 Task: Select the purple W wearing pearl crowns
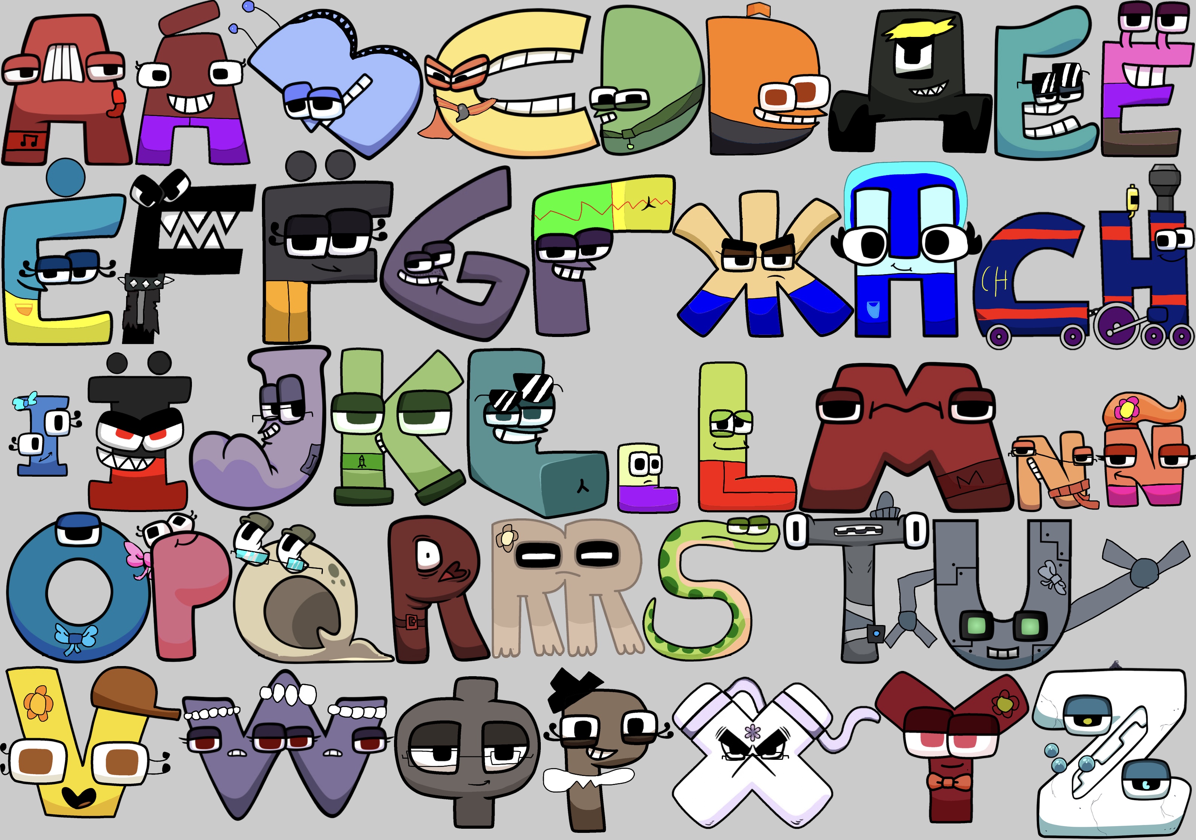point(286,745)
